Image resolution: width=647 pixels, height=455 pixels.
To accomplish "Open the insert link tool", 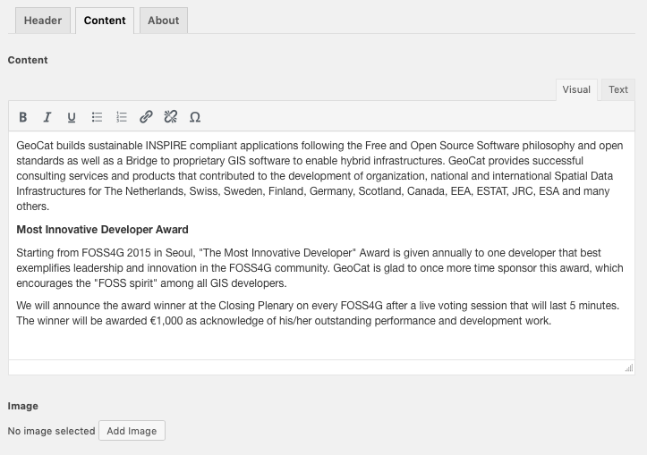I will pos(146,117).
